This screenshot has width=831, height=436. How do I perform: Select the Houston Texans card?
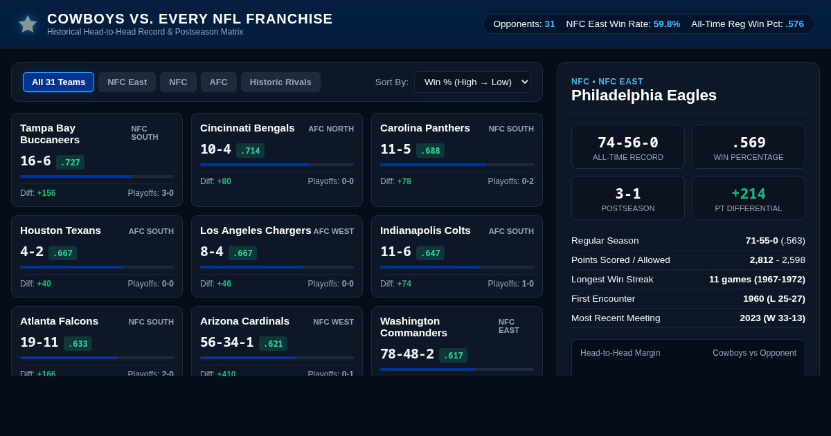97,256
